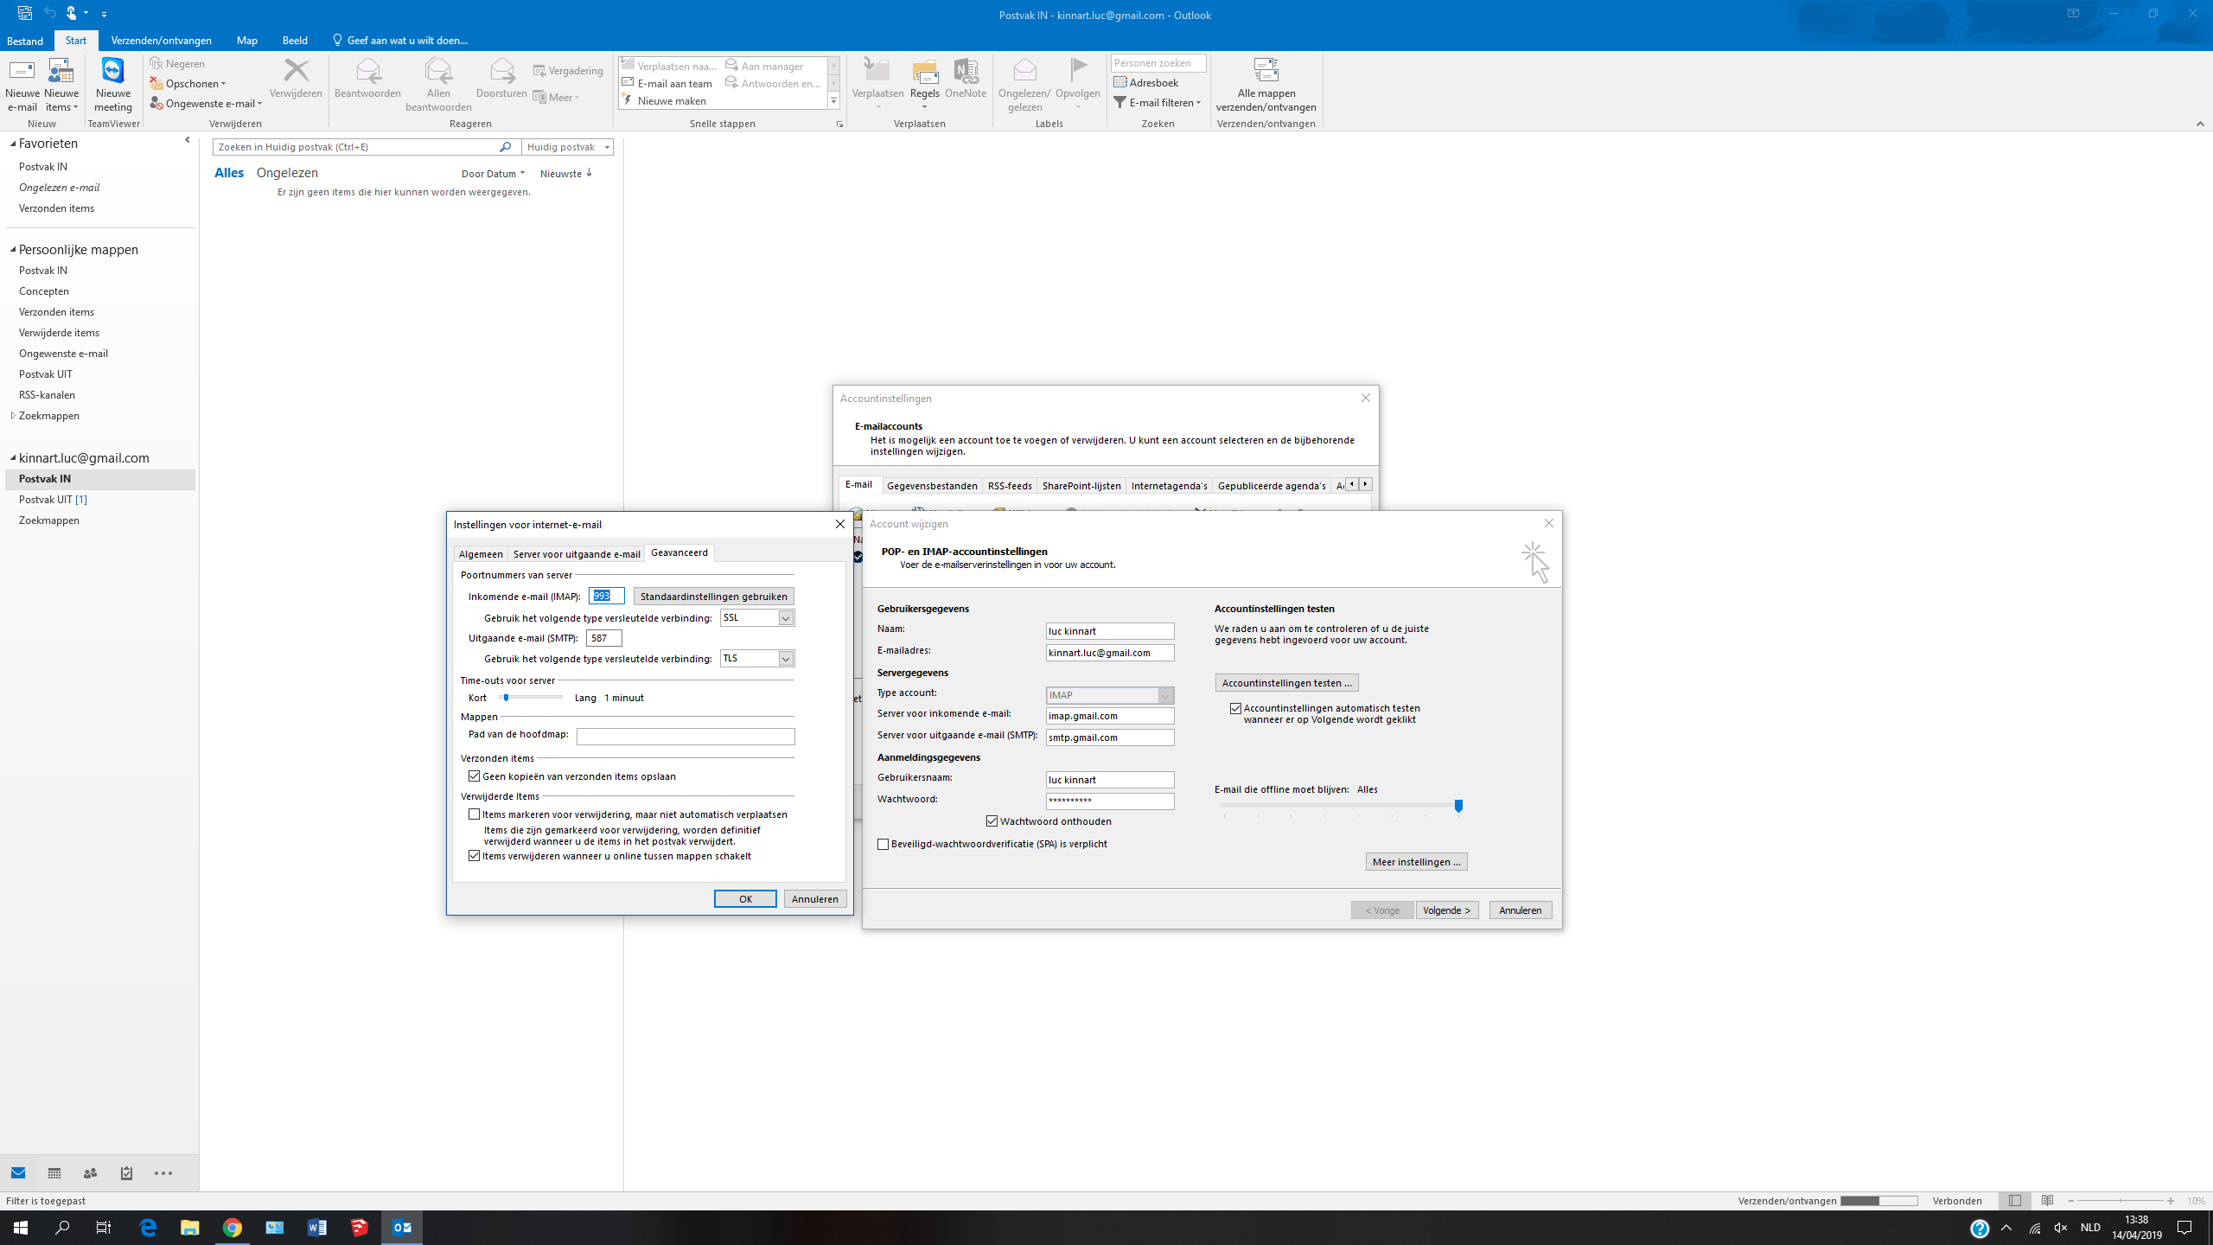
Task: Switch to Algemeen tab in settings dialog
Action: click(481, 554)
